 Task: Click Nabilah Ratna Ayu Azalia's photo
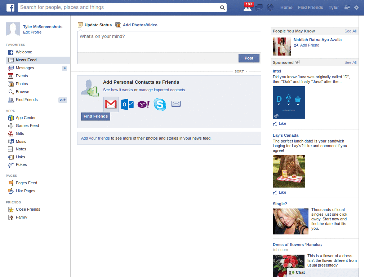click(282, 47)
